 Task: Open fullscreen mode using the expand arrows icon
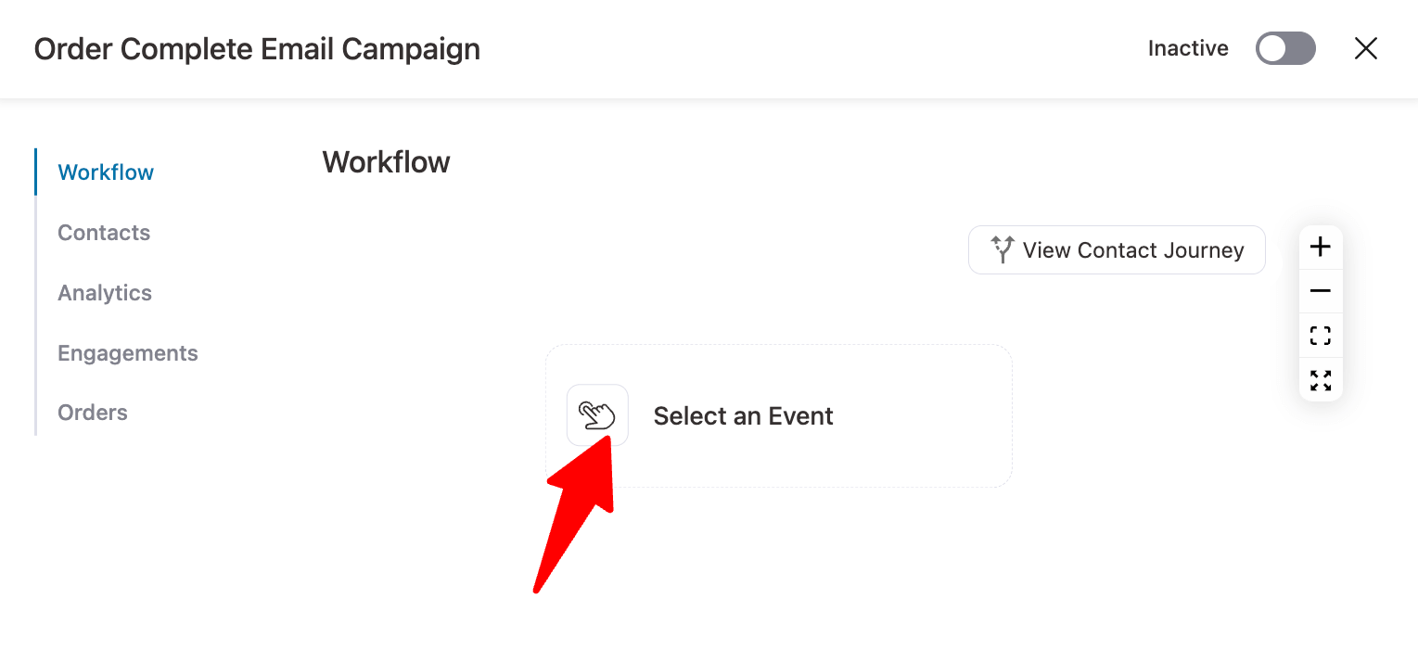click(1320, 379)
